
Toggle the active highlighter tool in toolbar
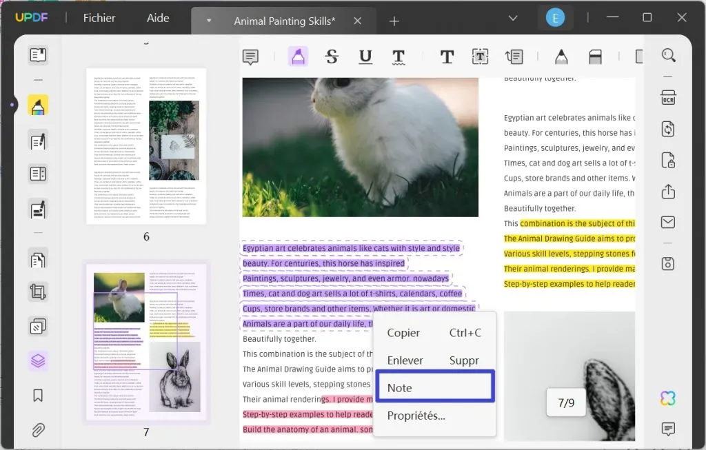[x=298, y=57]
